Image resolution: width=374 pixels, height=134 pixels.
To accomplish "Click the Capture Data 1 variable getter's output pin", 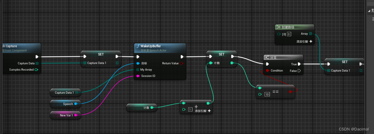I will click(x=77, y=93).
